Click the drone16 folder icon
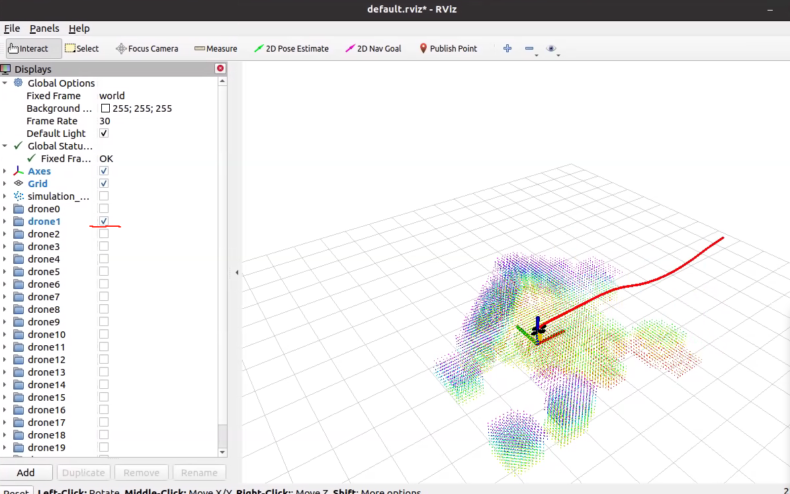 (x=19, y=410)
